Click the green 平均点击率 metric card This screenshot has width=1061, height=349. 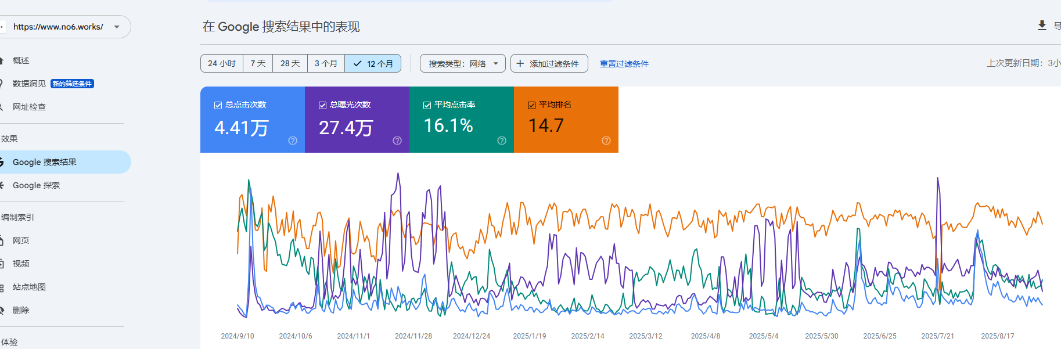point(462,120)
